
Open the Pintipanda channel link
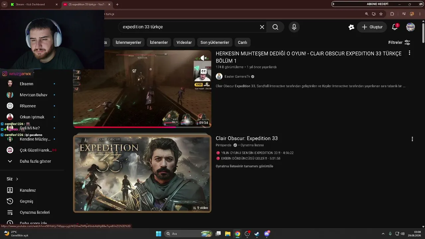223,145
